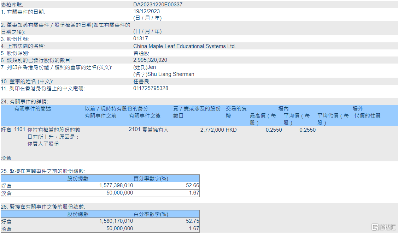
Task: Click section heading 25. 緊接在有關事件之前的股份總數
Action: (43, 171)
